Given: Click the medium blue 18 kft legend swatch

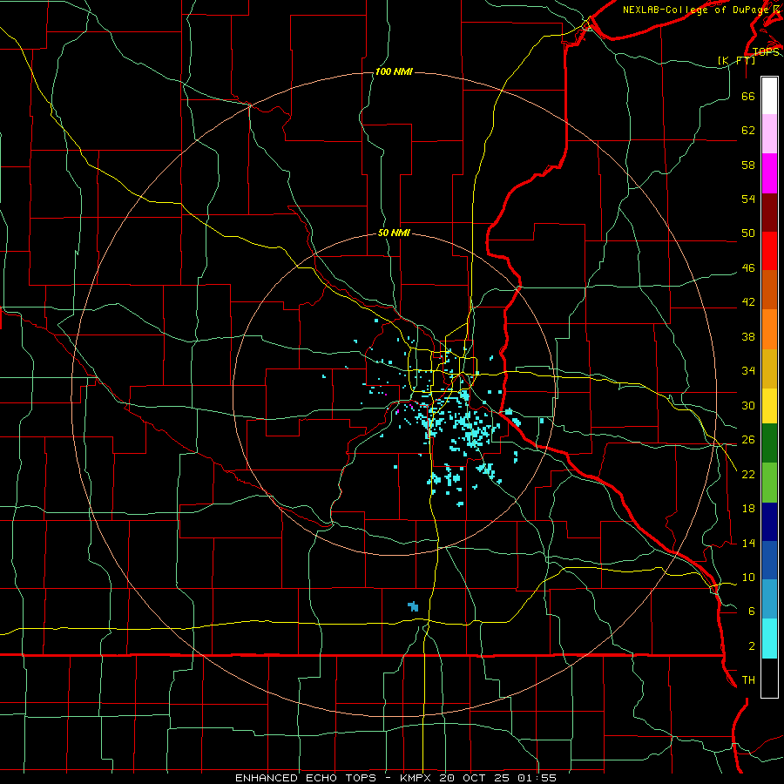Looking at the screenshot, I should 769,560.
